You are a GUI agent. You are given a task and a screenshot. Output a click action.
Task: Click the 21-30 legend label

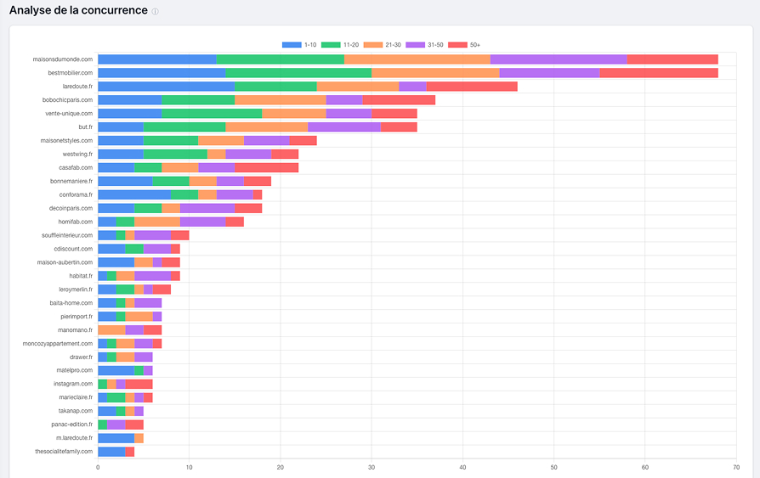[x=393, y=44]
